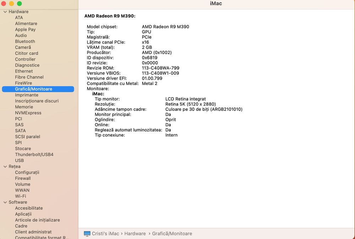The width and height of the screenshot is (355, 239).
Task: Select Ethernet in the Hardware list
Action: pos(24,71)
